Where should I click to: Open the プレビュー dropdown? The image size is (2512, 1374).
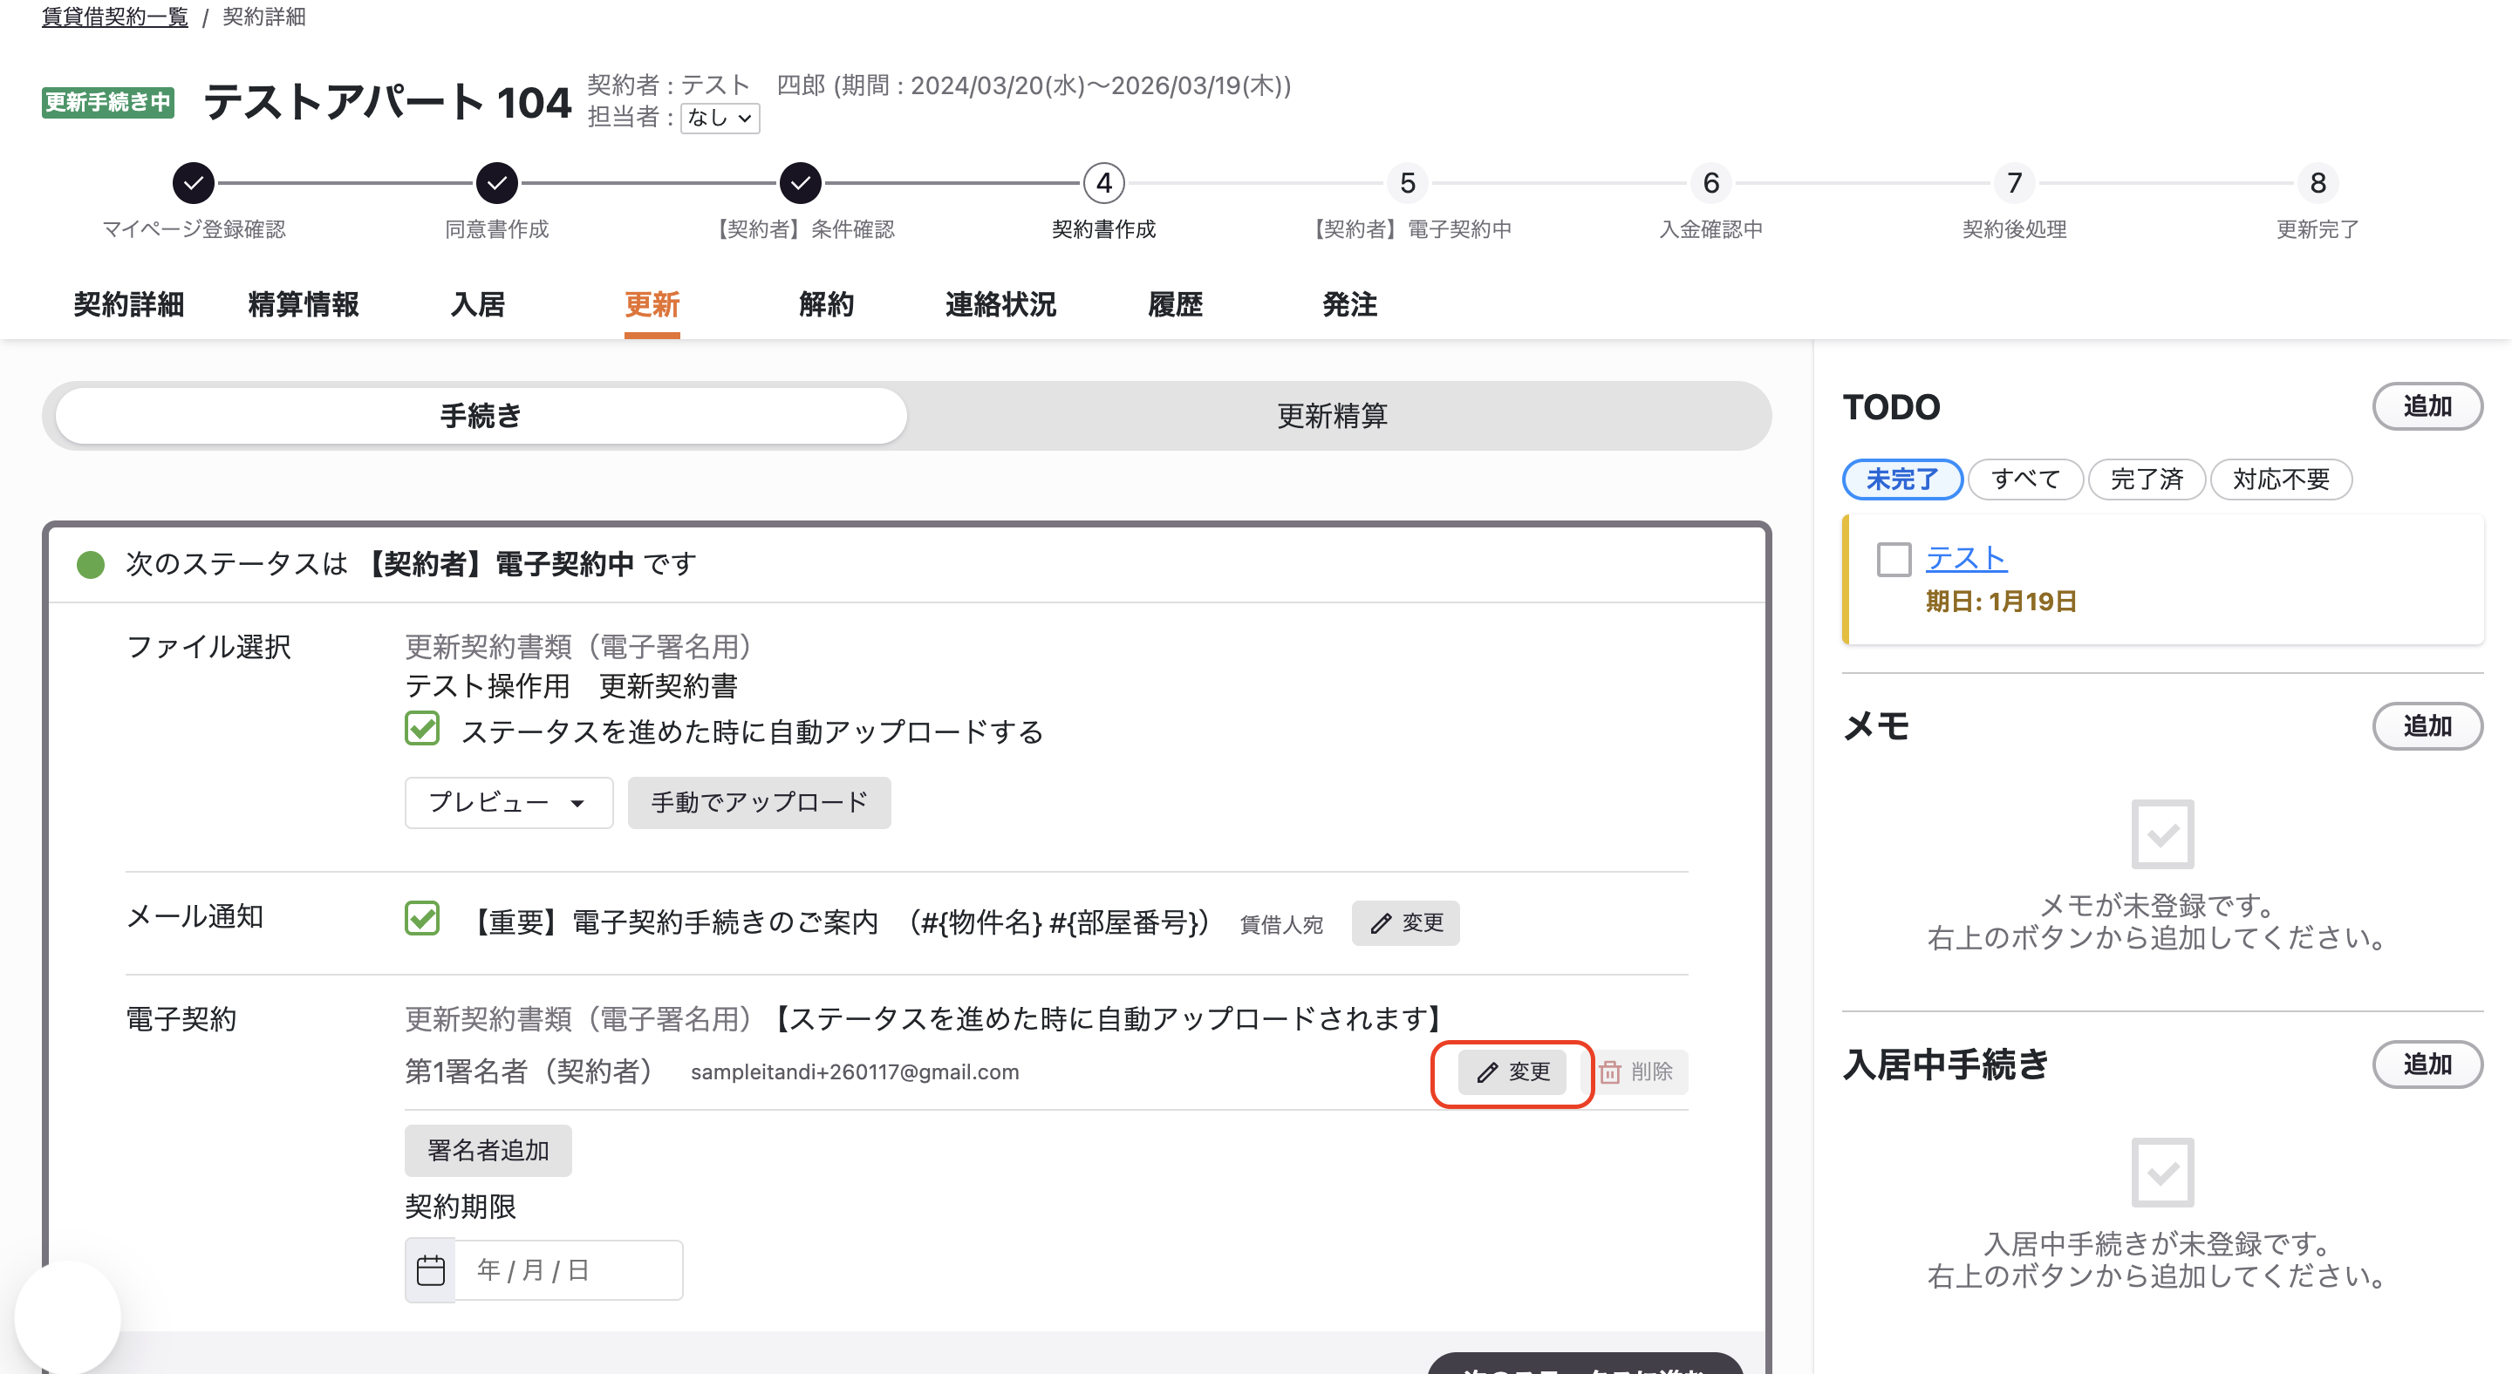coord(508,803)
